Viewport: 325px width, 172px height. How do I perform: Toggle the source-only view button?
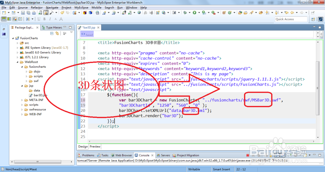(x=20, y=19)
